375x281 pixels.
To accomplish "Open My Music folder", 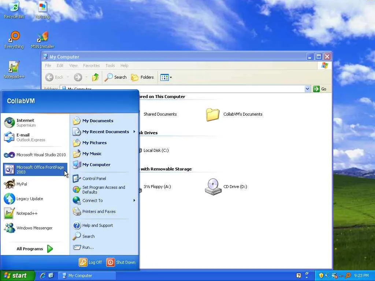I will (104, 154).
